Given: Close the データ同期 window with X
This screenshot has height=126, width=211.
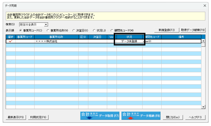Looking at the screenshot, I should (x=205, y=6).
